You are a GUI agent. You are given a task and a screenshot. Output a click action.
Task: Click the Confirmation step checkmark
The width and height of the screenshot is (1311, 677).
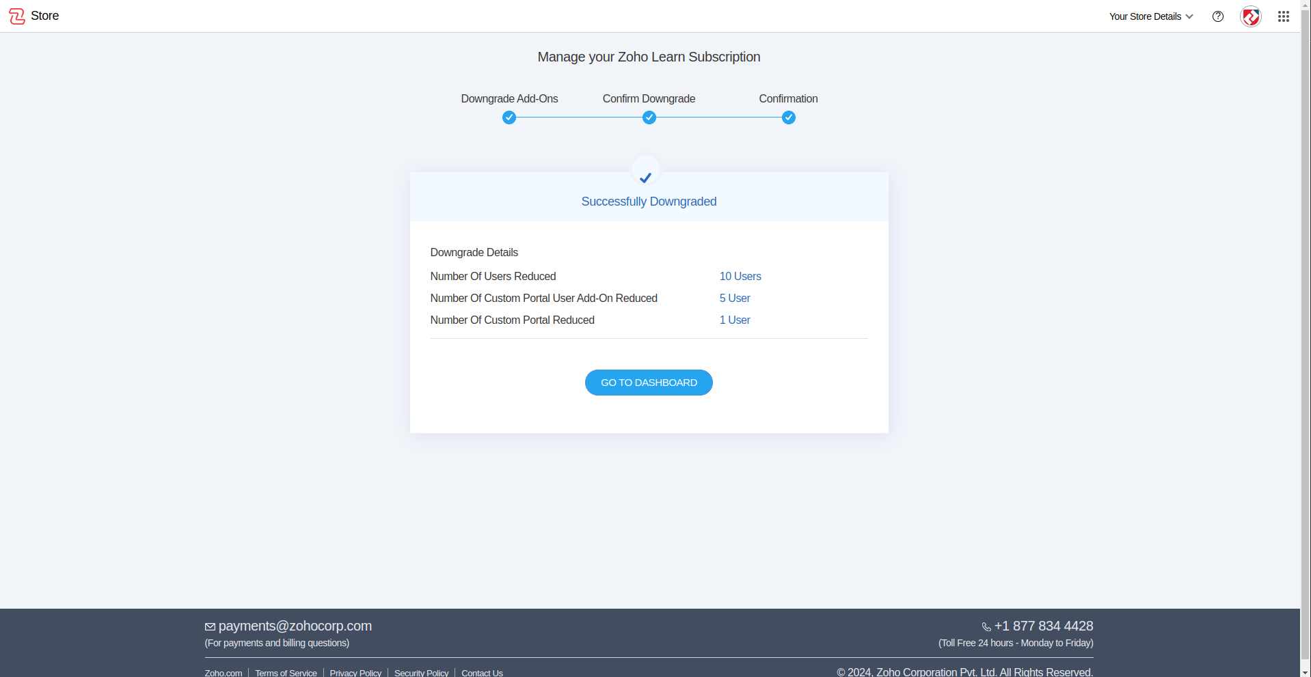(789, 118)
